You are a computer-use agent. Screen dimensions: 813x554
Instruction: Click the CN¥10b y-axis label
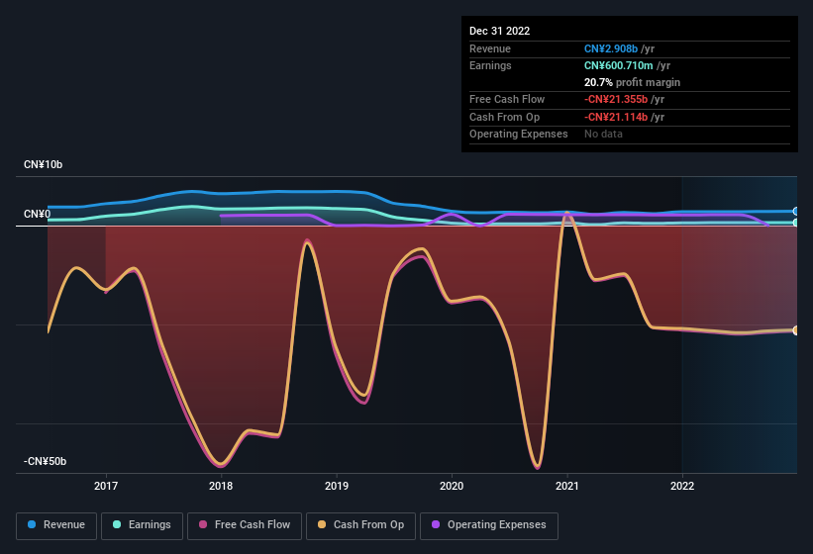tap(43, 164)
